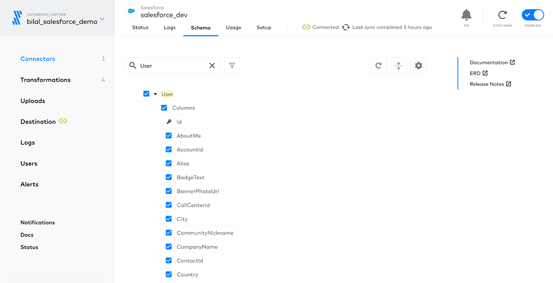Click the notification bell icon

(x=466, y=15)
